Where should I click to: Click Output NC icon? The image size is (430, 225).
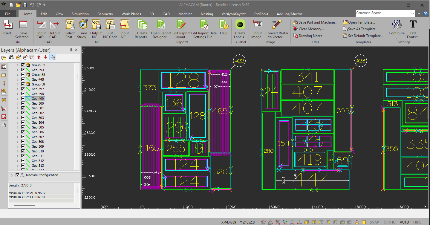tap(96, 25)
